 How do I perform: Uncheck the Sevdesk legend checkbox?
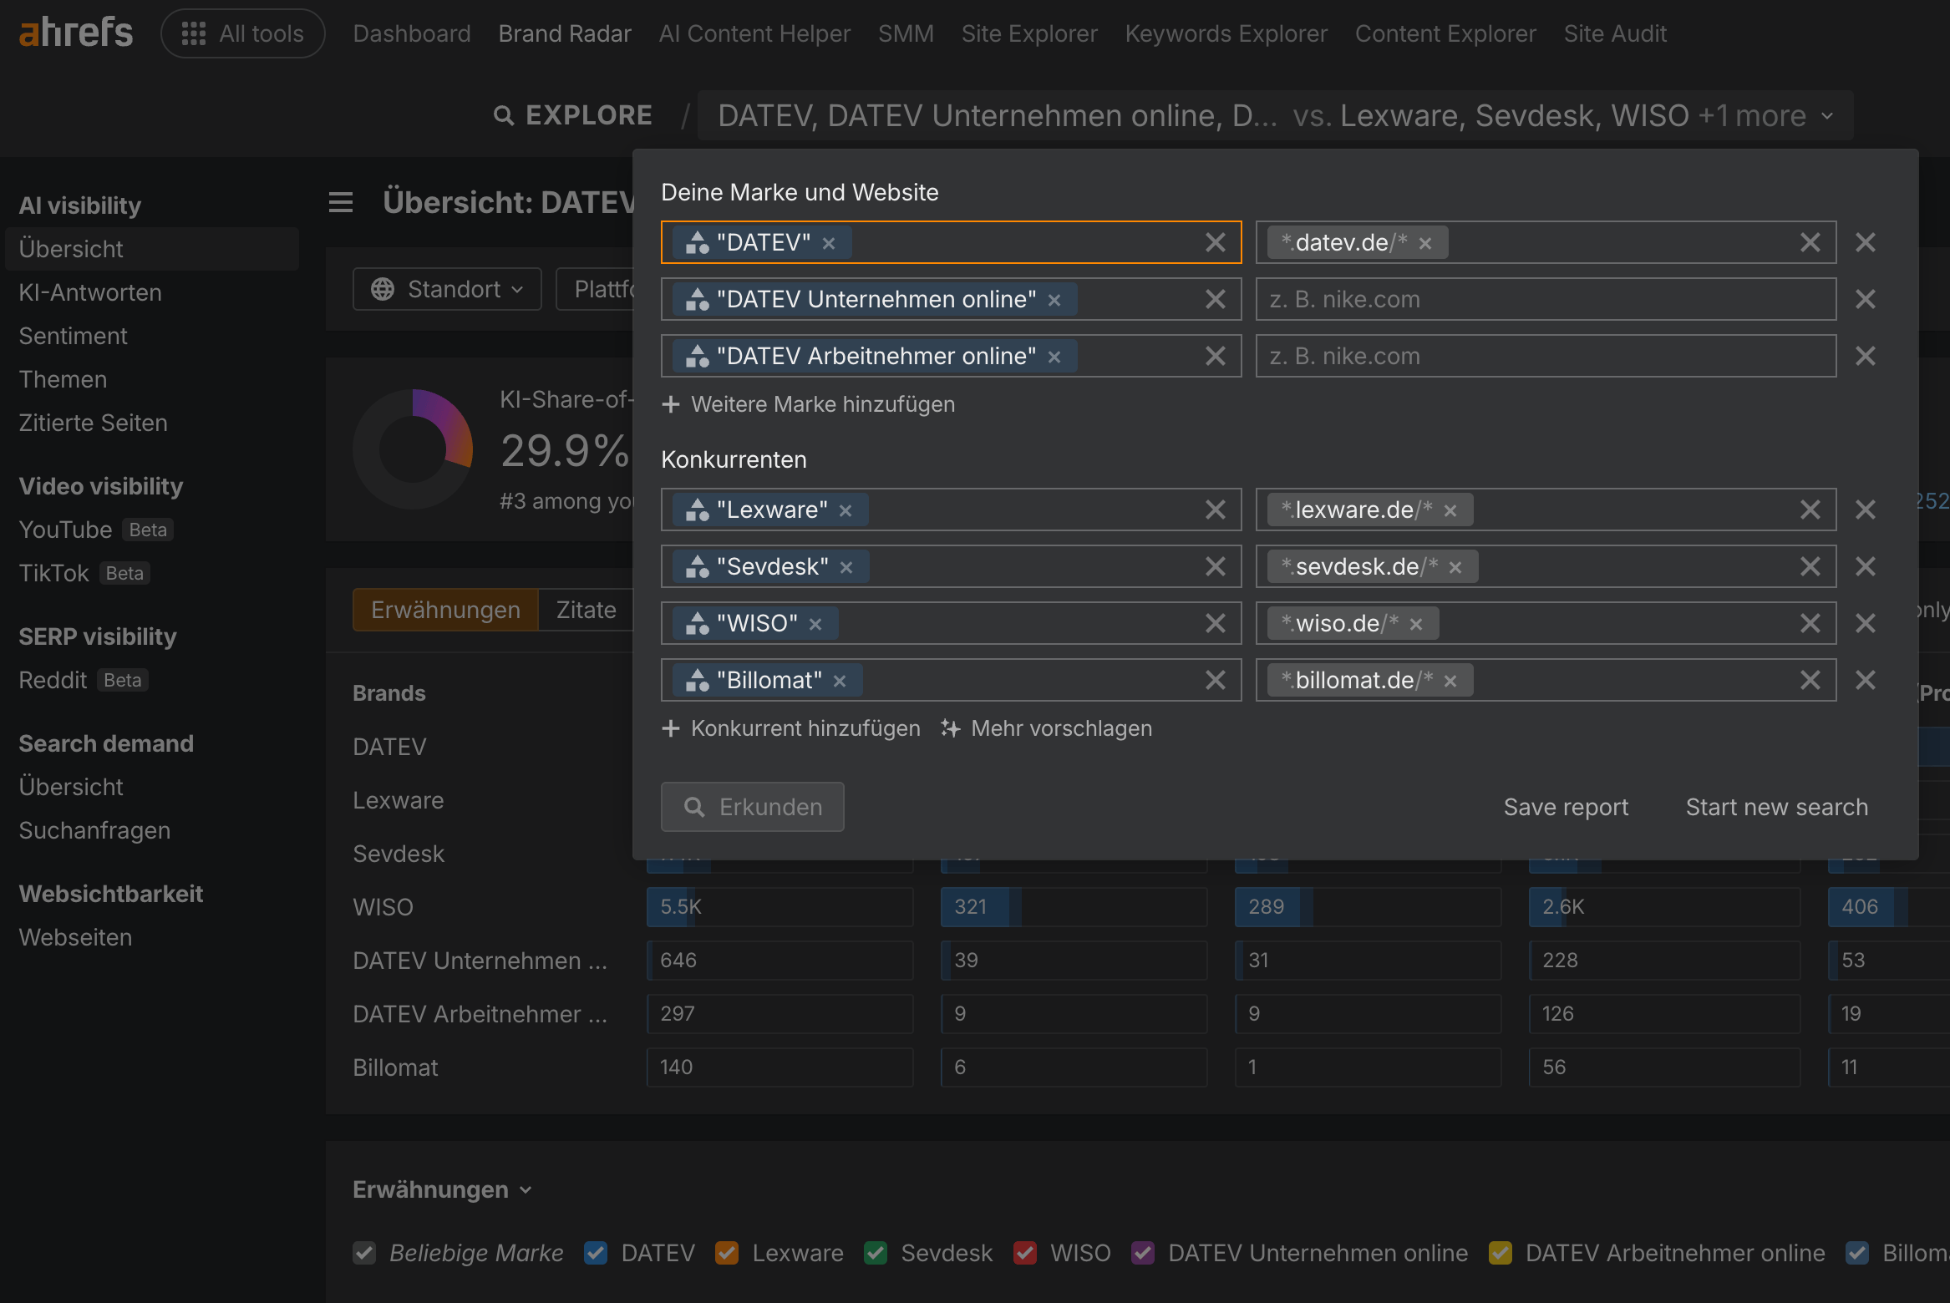tap(876, 1253)
